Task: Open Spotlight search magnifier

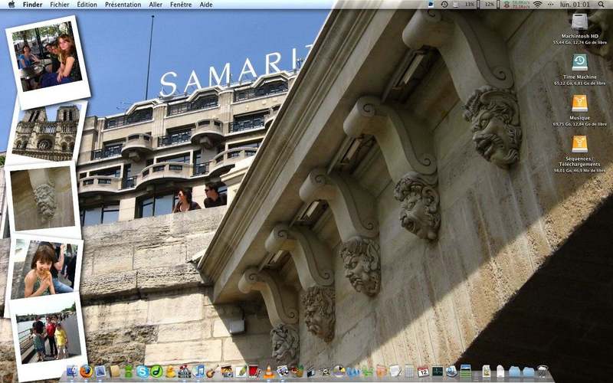Action: click(601, 5)
